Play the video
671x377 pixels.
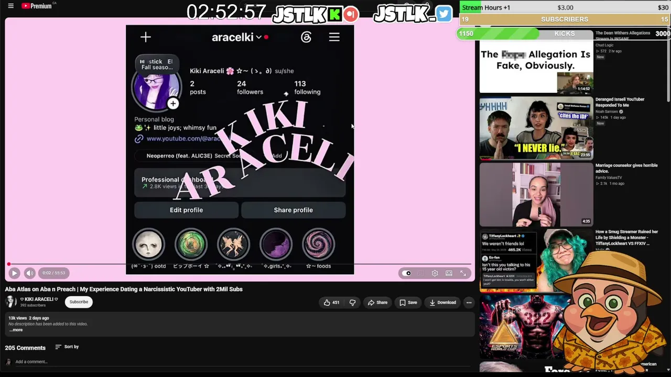point(14,273)
